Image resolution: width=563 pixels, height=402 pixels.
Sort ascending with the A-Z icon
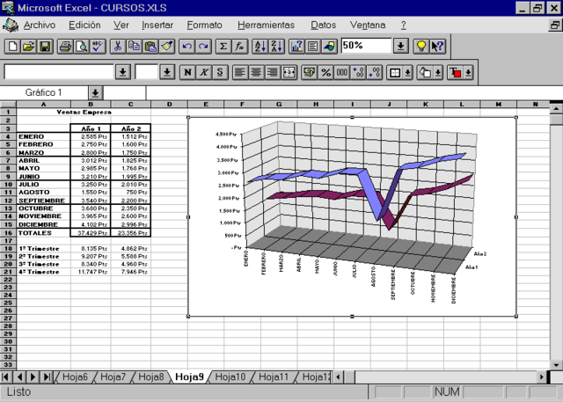tap(260, 47)
